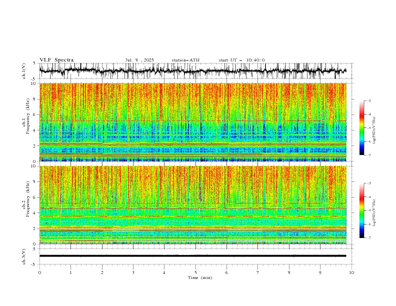Click the "7" tick on the time axis
This screenshot has width=396, height=306.
tap(258, 272)
